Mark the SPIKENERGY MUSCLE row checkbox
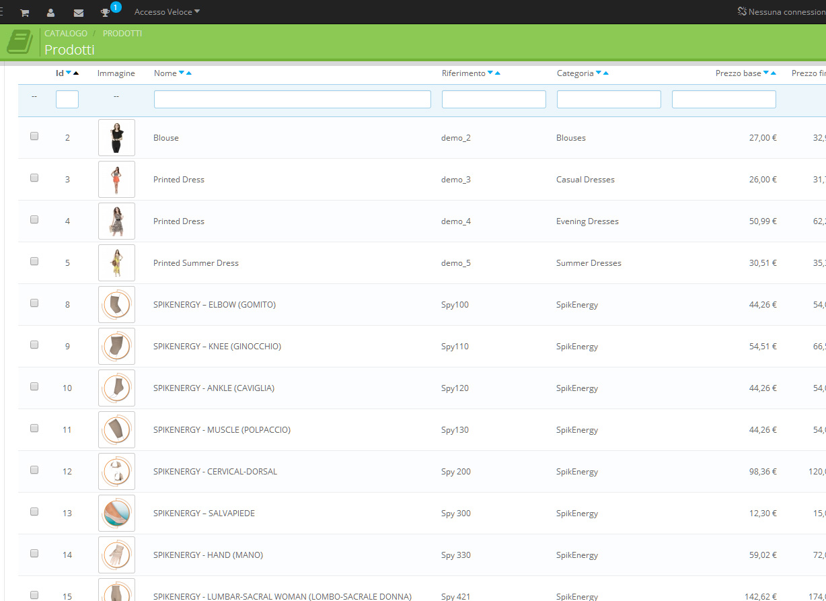This screenshot has height=601, width=826. (x=34, y=428)
